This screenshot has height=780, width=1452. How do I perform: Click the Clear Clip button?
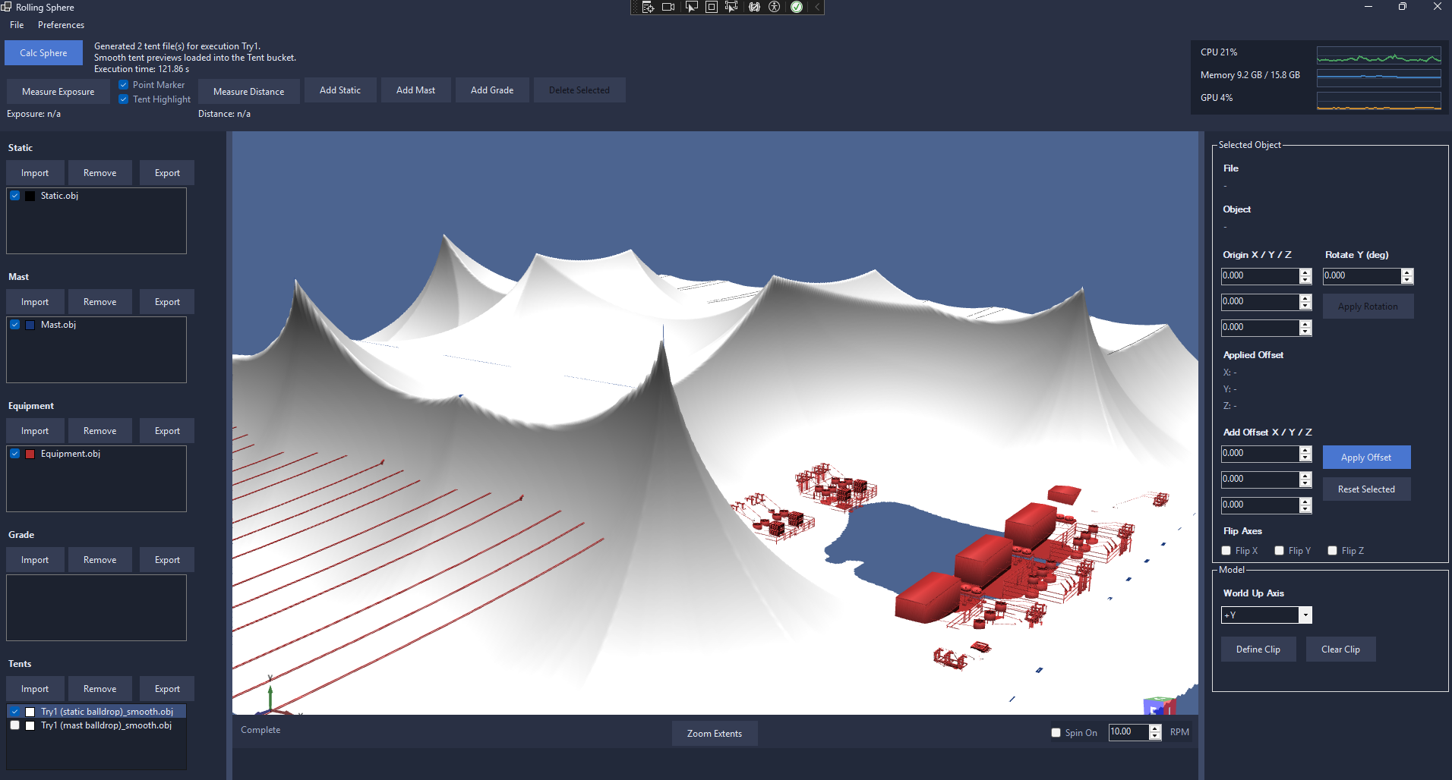(x=1340, y=649)
